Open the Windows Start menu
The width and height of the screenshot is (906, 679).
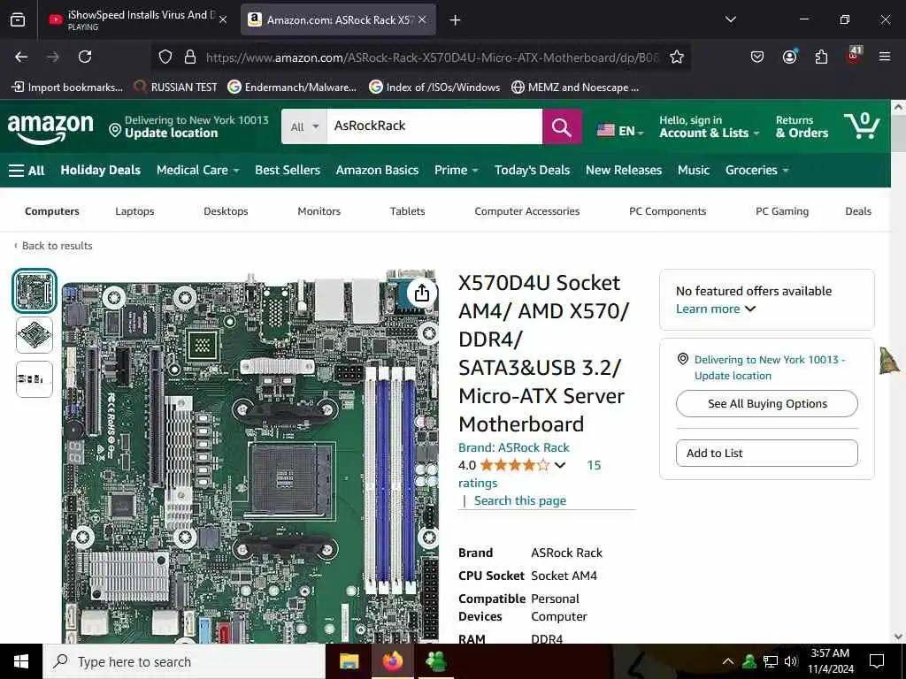coord(21,661)
